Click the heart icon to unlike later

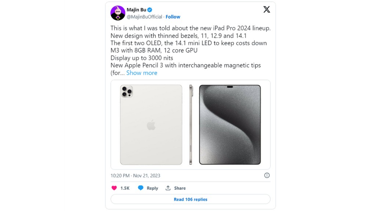114,188
